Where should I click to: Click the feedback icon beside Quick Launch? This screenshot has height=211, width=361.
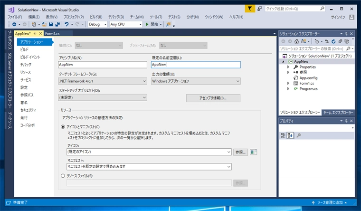pyautogui.click(x=259, y=9)
